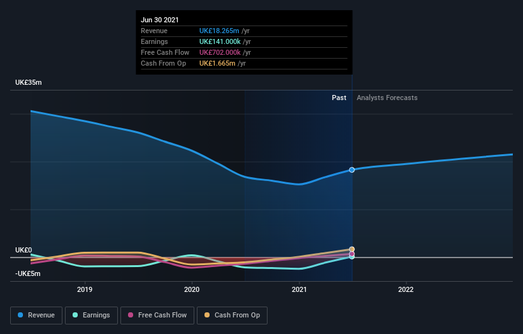
Task: Click the UK£702.000k free cash flow value
Action: pos(220,52)
